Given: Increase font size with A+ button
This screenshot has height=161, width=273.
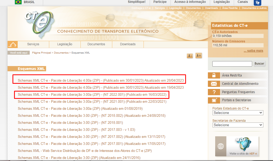Looking at the screenshot, I should tap(199, 56).
